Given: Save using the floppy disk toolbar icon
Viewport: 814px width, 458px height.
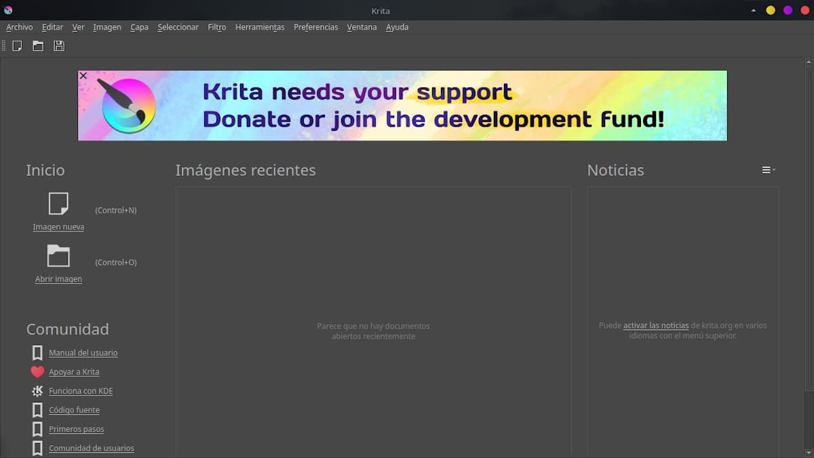Looking at the screenshot, I should click(59, 45).
